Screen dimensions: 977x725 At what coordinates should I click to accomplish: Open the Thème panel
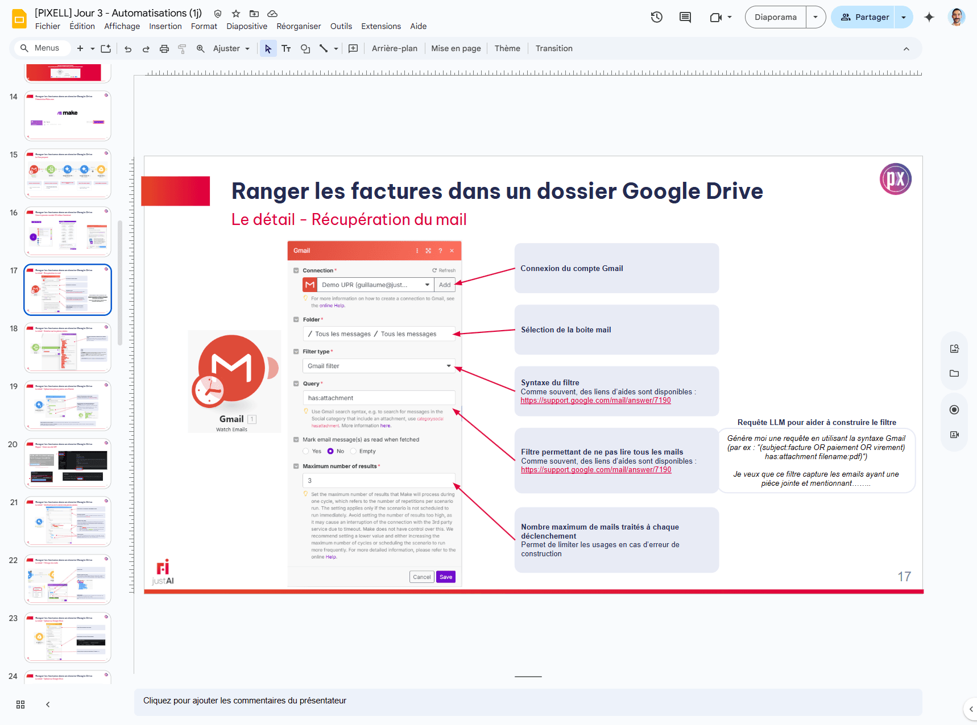click(507, 49)
